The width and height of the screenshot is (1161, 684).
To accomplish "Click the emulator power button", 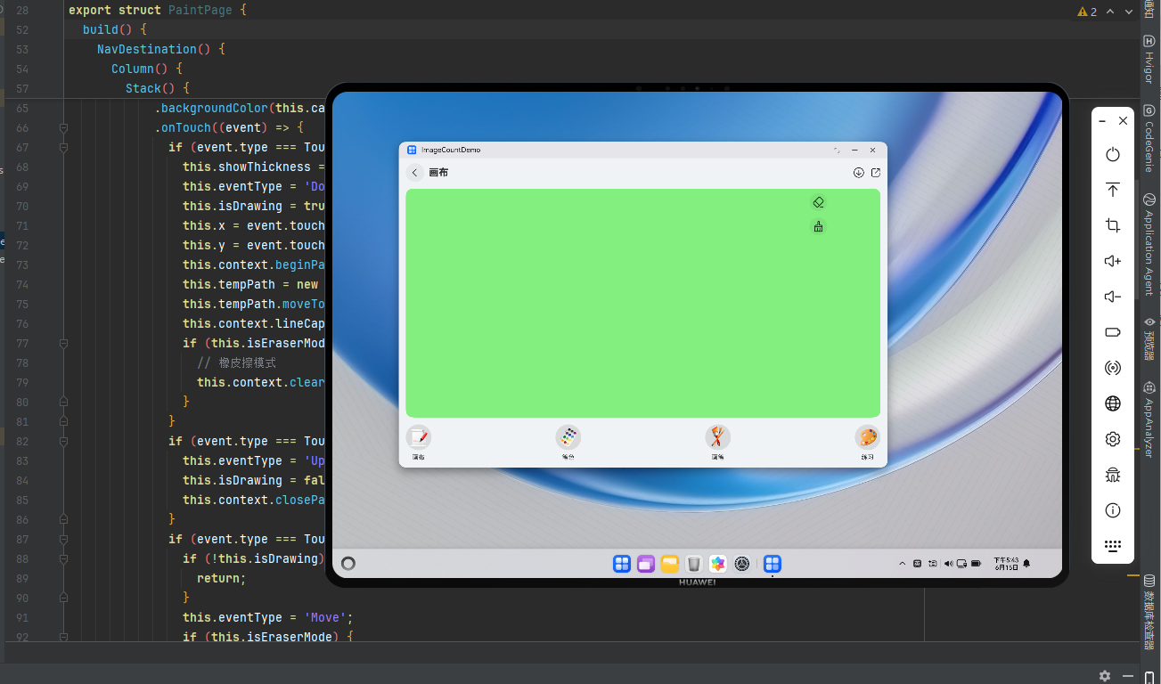I will [1113, 154].
